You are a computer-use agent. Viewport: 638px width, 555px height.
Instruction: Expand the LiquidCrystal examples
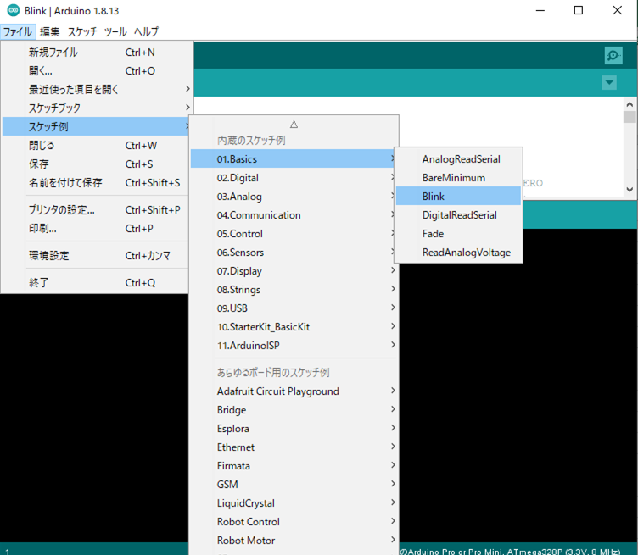click(294, 503)
